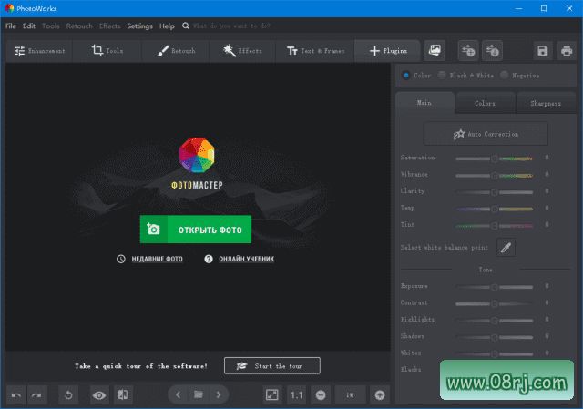This screenshot has height=409, width=583.
Task: Open the Plugins dropdown
Action: pos(387,51)
